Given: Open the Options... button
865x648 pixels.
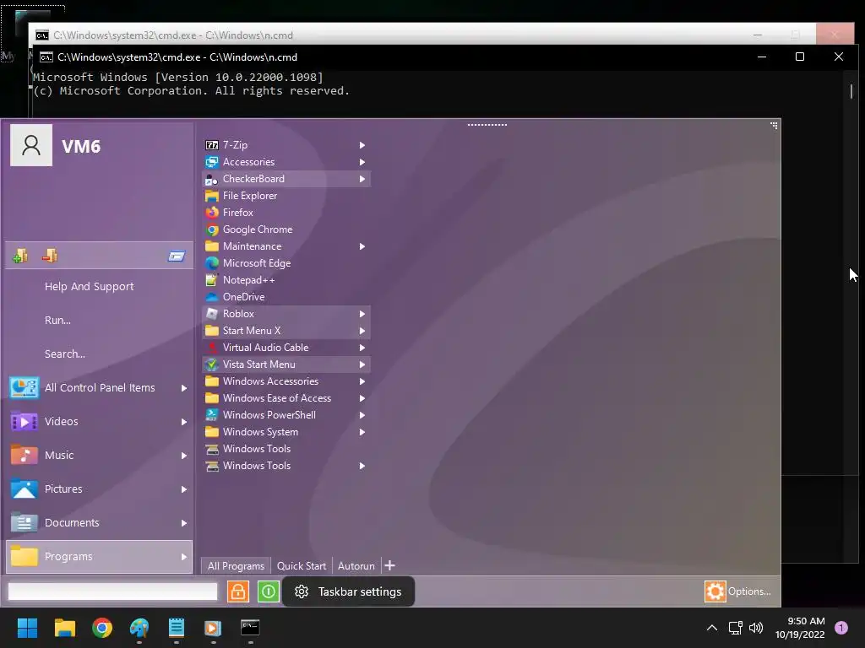Looking at the screenshot, I should [x=738, y=591].
